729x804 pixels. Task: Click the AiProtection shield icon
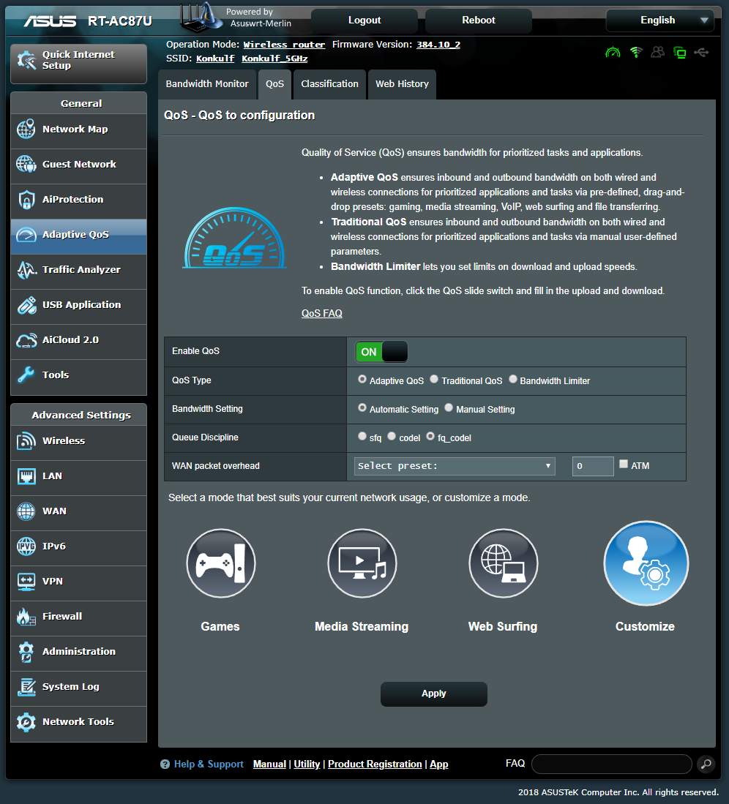[26, 200]
